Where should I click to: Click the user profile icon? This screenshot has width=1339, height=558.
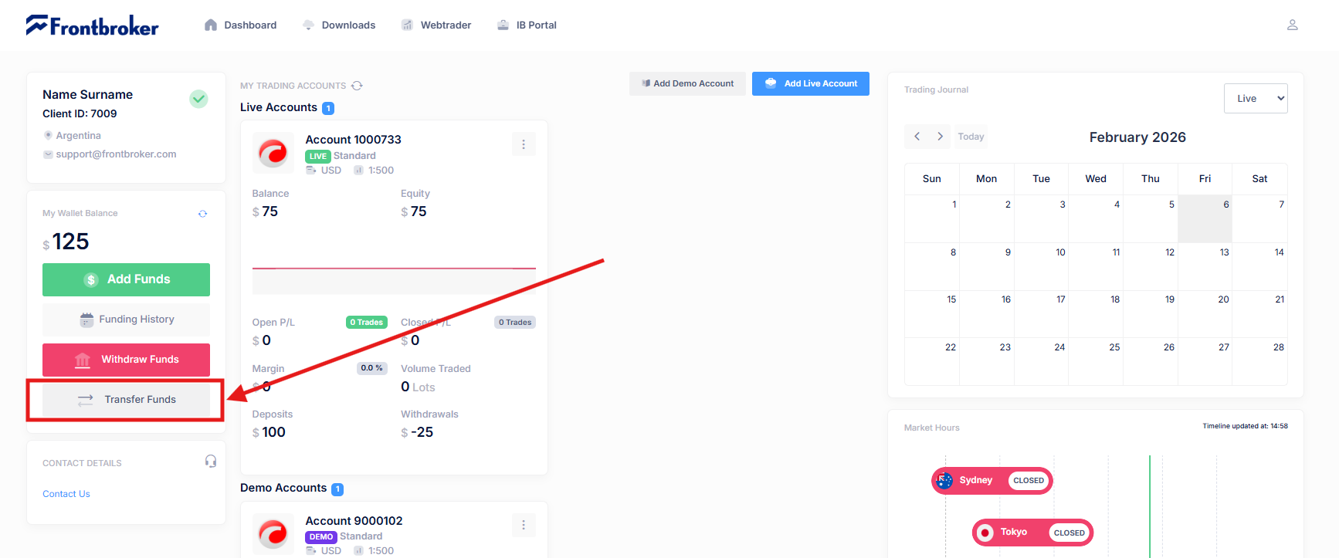(x=1292, y=25)
